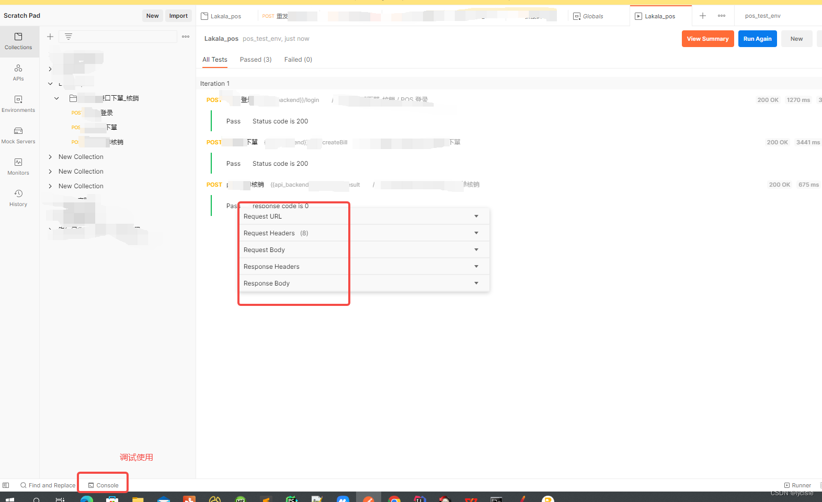Screen dimensions: 822x502
Task: Switch to the All Tests tab
Action: coord(215,60)
